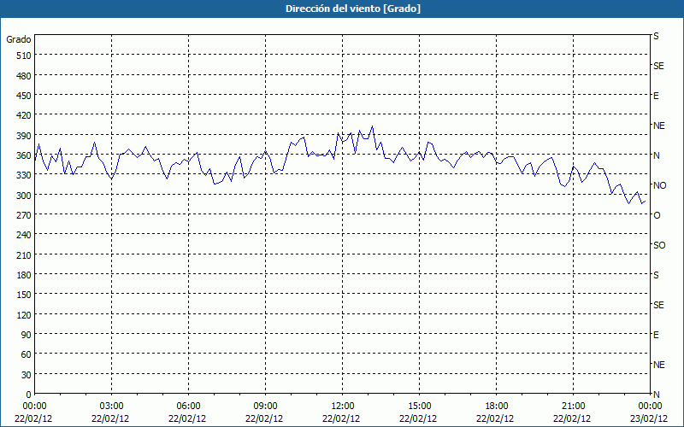The width and height of the screenshot is (684, 427).
Task: Pick the 360 degree axis label
Action: [24, 155]
